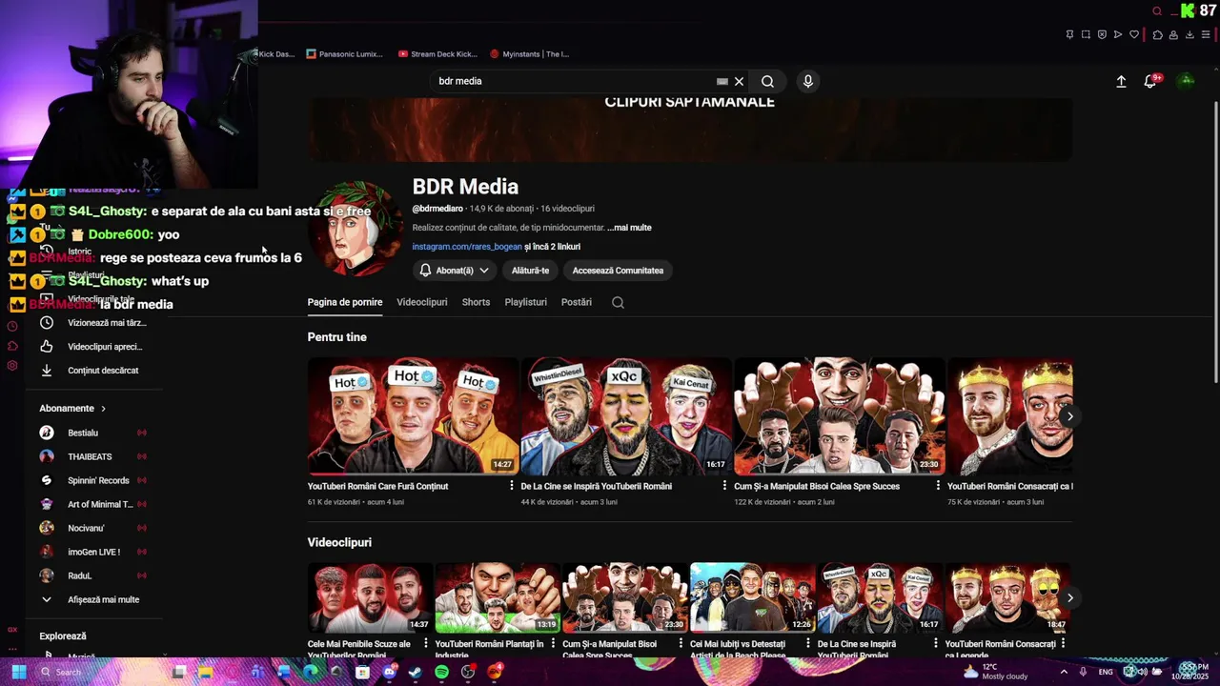
Task: Open YouTube upload/create icon
Action: click(1121, 81)
